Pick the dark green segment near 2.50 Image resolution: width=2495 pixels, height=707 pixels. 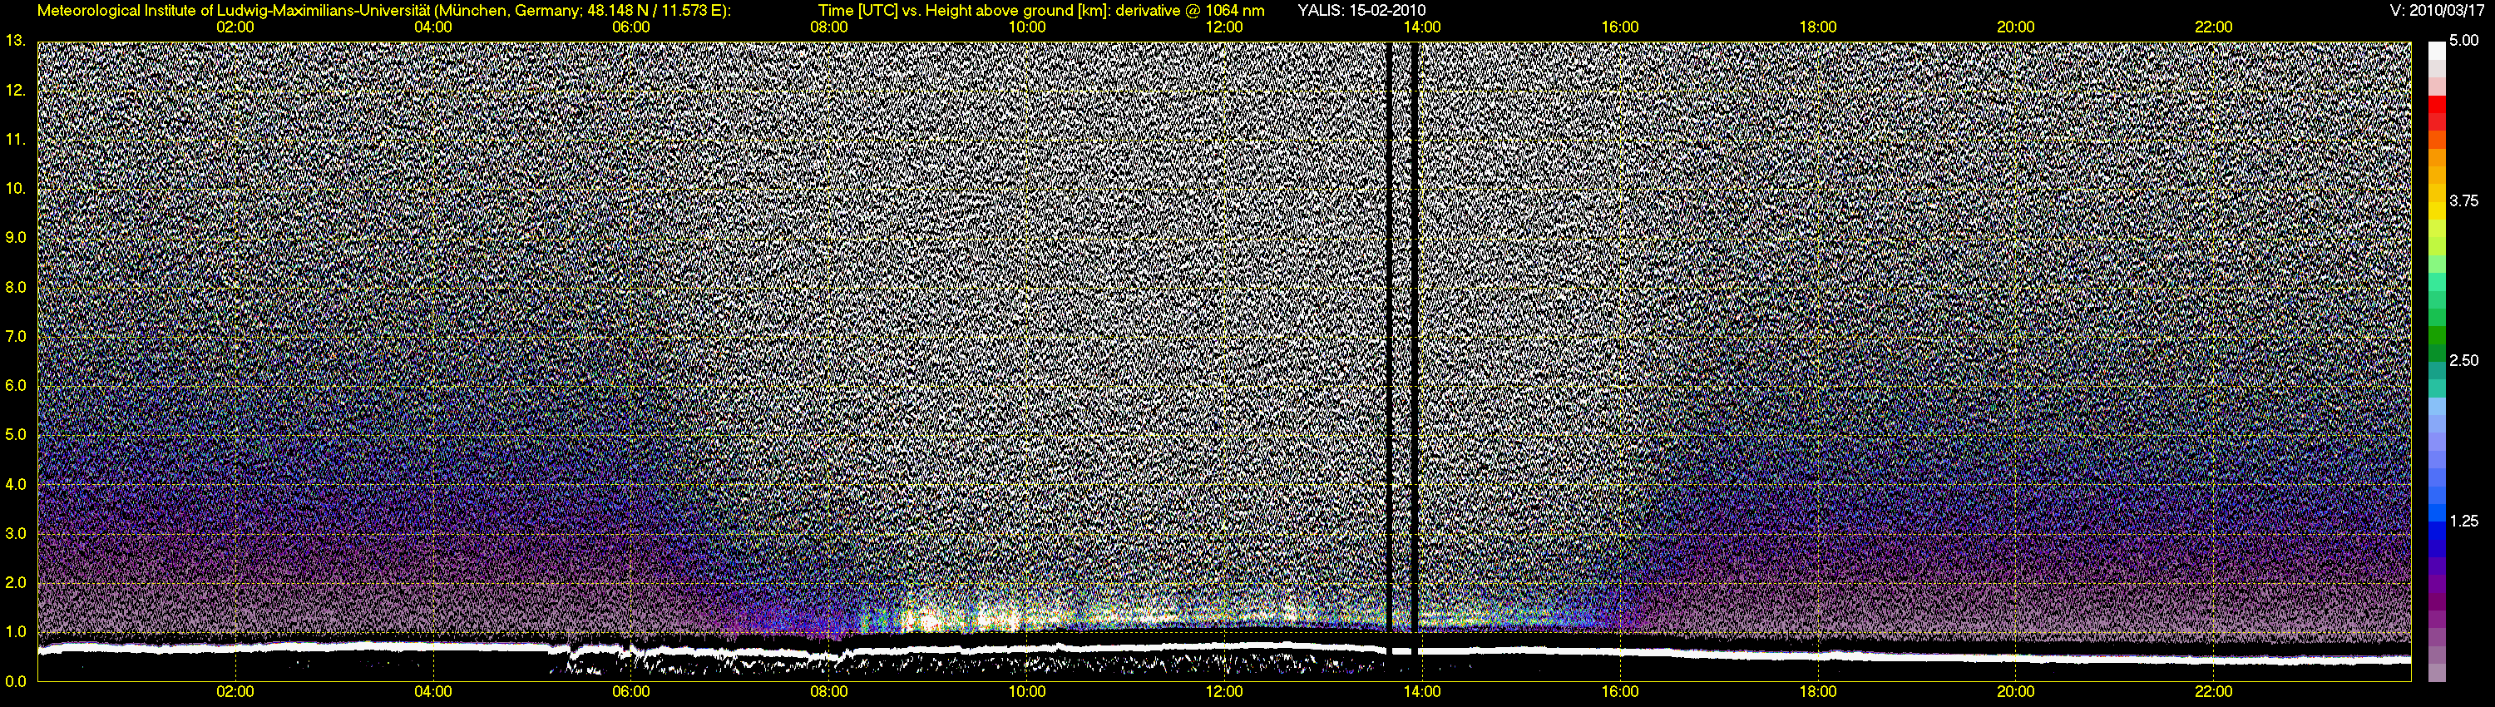2437,353
